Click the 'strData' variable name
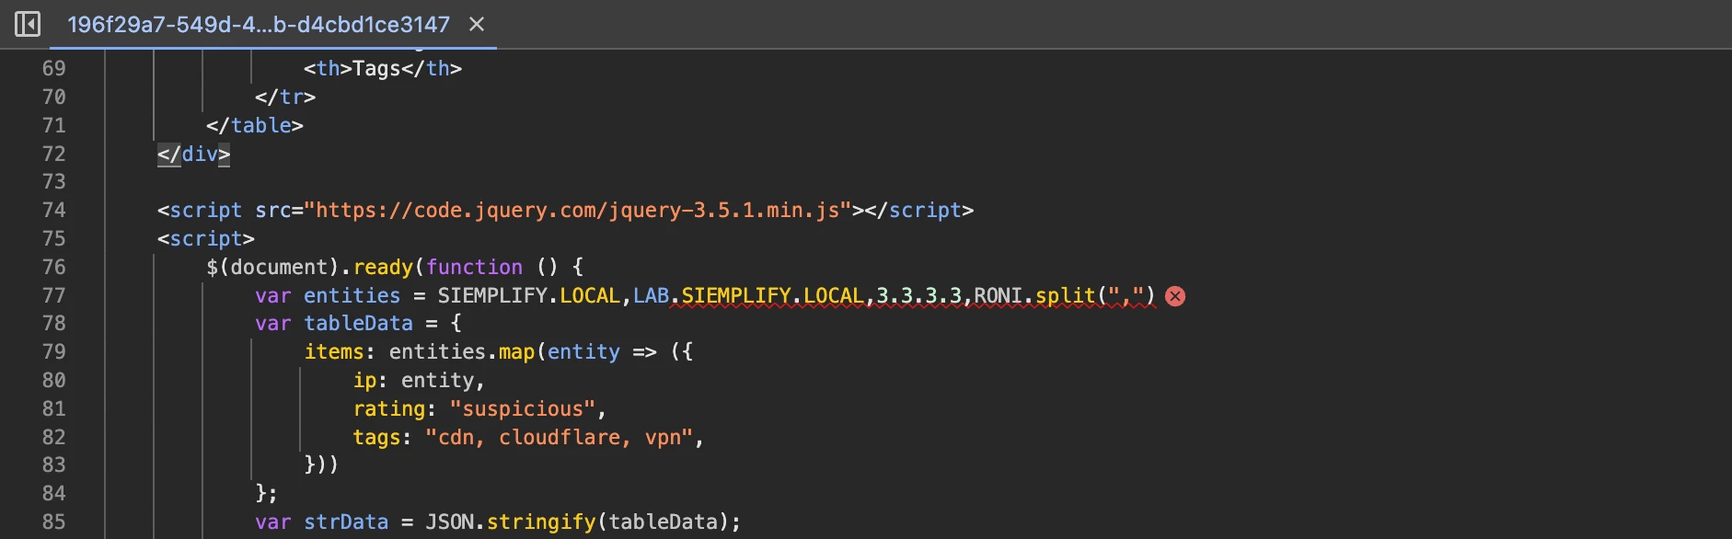The height and width of the screenshot is (539, 1732). tap(346, 522)
